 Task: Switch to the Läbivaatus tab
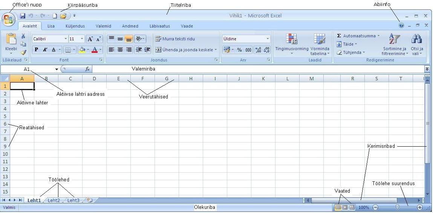160,26
